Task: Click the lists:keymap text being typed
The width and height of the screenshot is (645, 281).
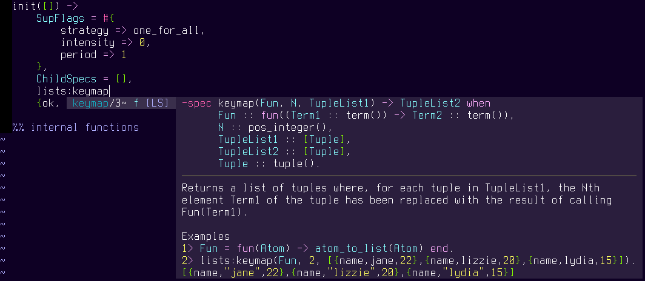Action: [x=73, y=91]
